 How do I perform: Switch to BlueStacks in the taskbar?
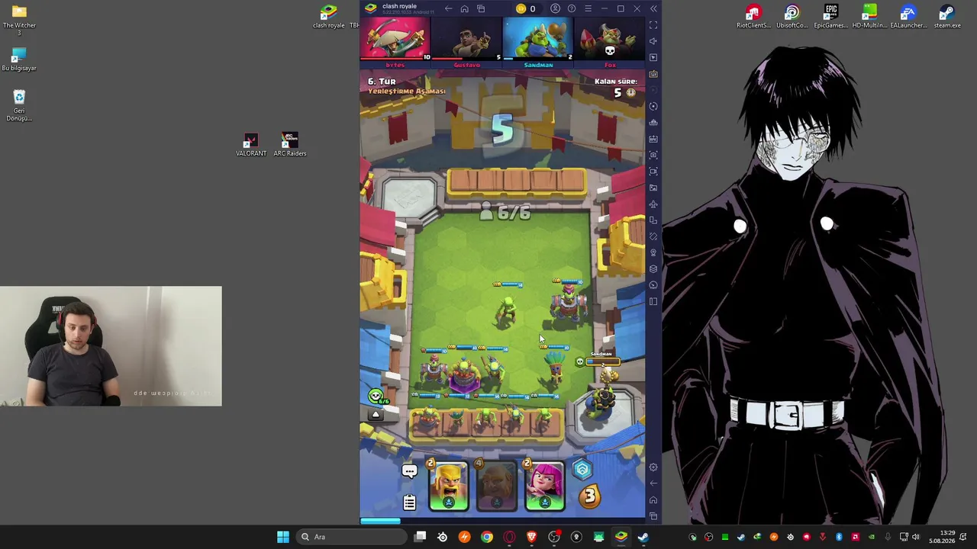click(621, 537)
